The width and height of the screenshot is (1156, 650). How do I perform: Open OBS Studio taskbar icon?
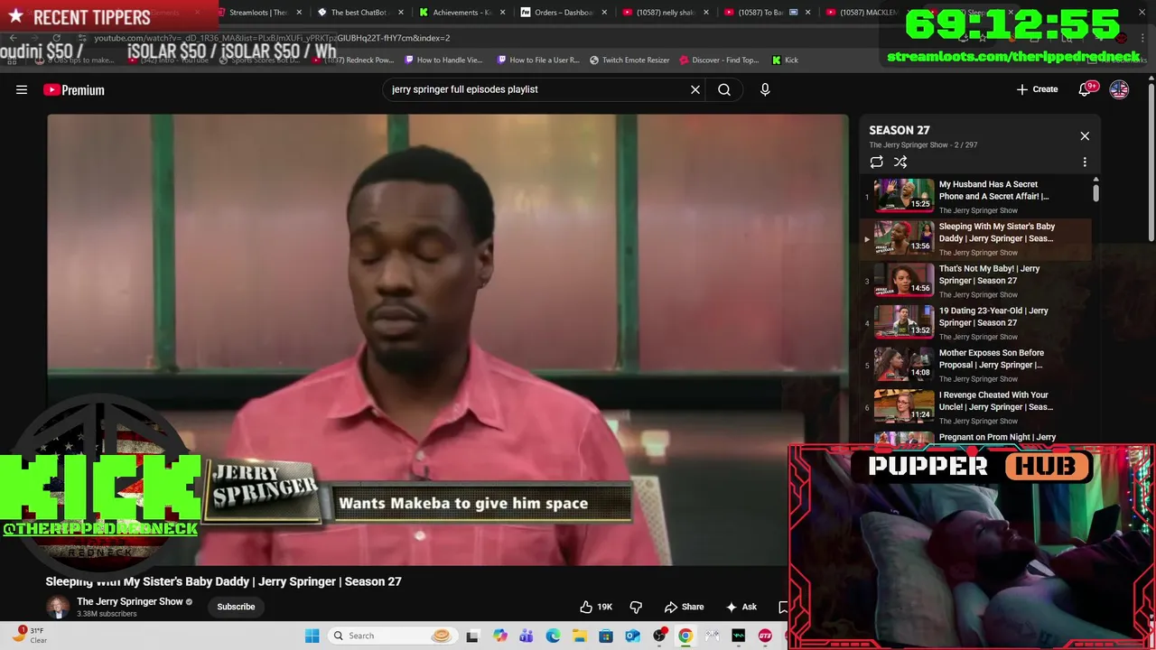(x=659, y=636)
